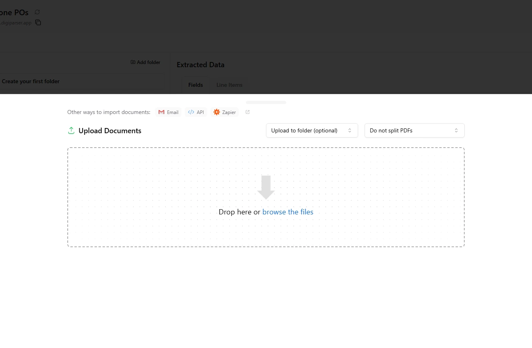Click the Upload Documents heading text

[x=110, y=131]
